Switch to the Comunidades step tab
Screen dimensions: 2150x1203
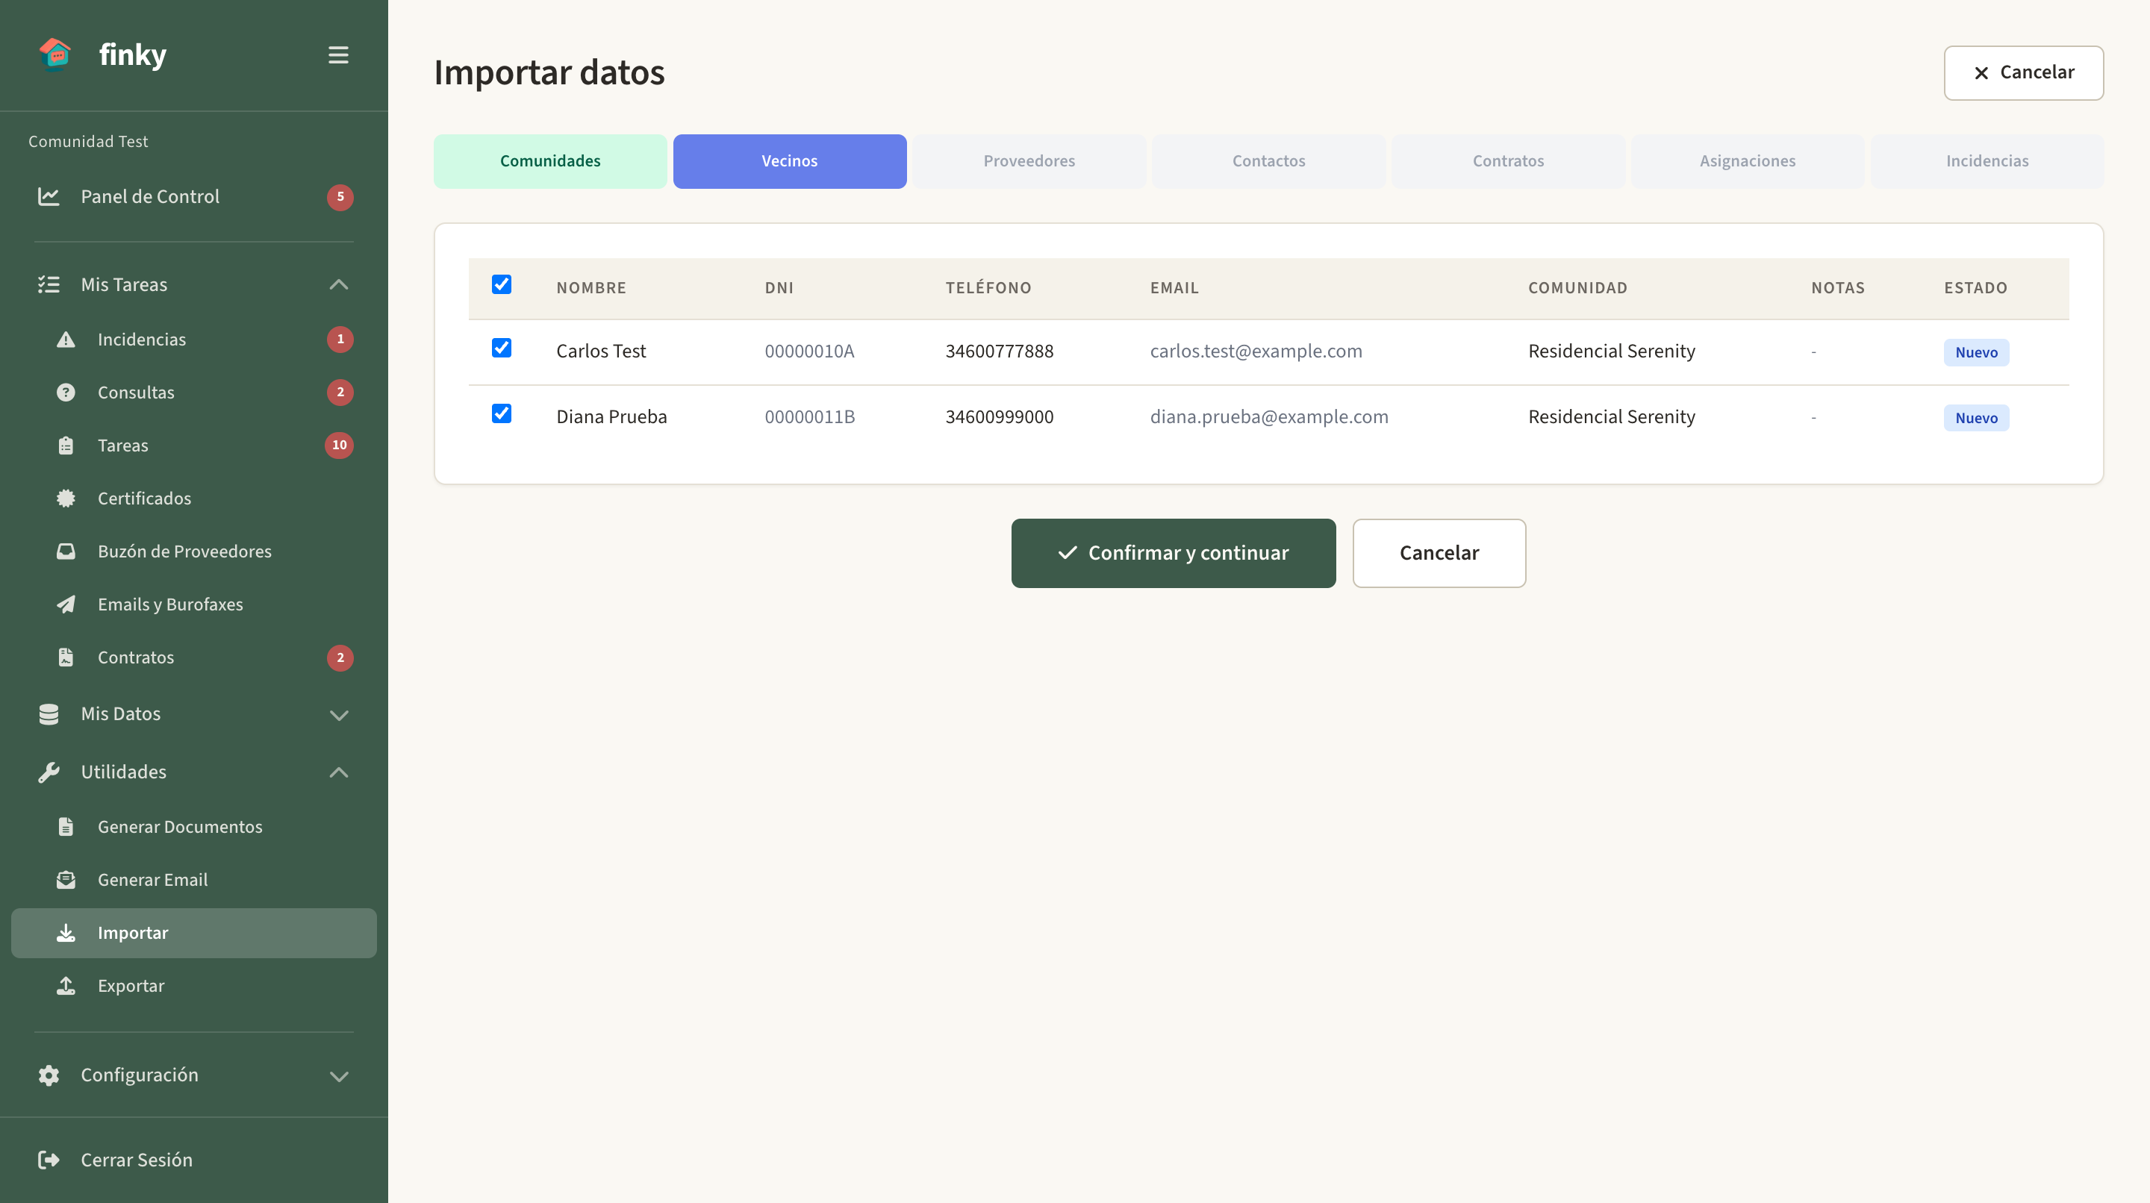[550, 161]
